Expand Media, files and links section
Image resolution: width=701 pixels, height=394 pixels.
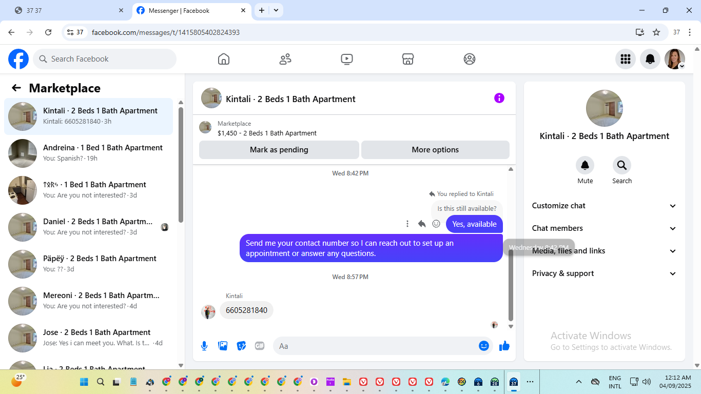(605, 251)
